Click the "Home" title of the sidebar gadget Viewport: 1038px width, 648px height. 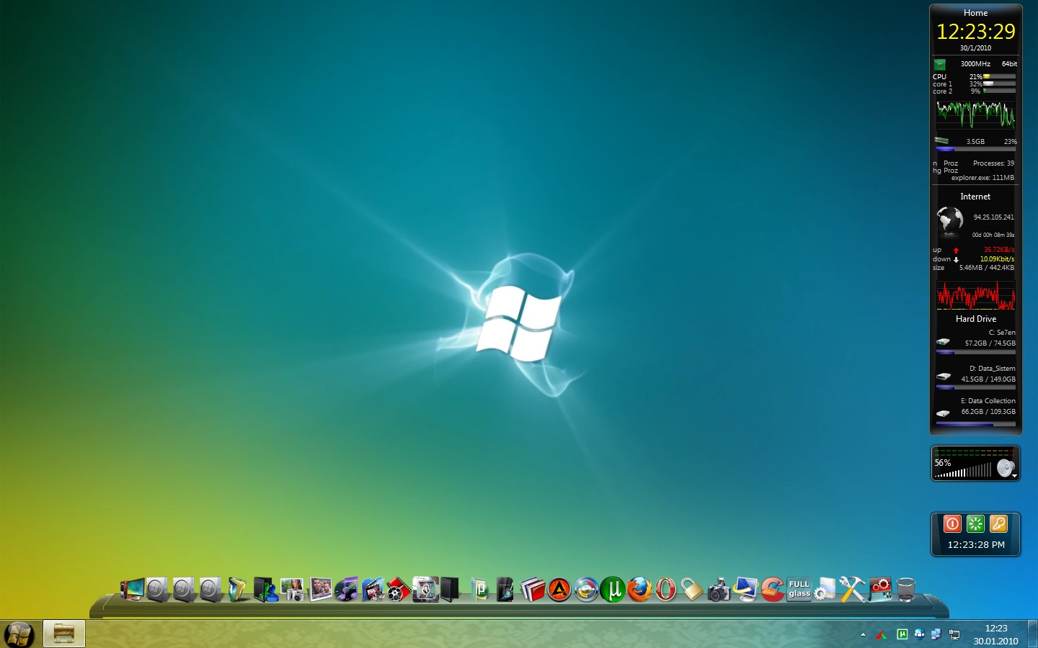coord(975,13)
